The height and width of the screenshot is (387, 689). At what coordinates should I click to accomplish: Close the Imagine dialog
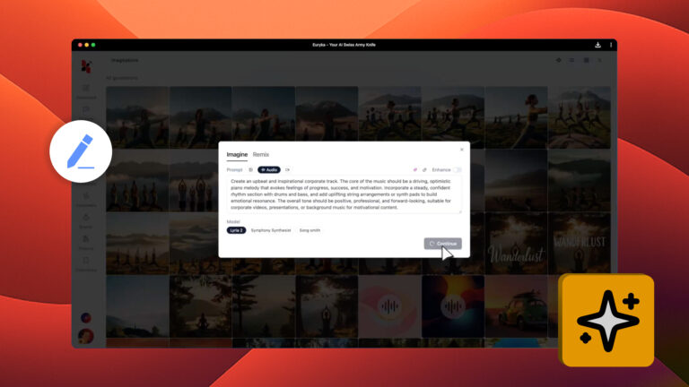click(x=461, y=150)
